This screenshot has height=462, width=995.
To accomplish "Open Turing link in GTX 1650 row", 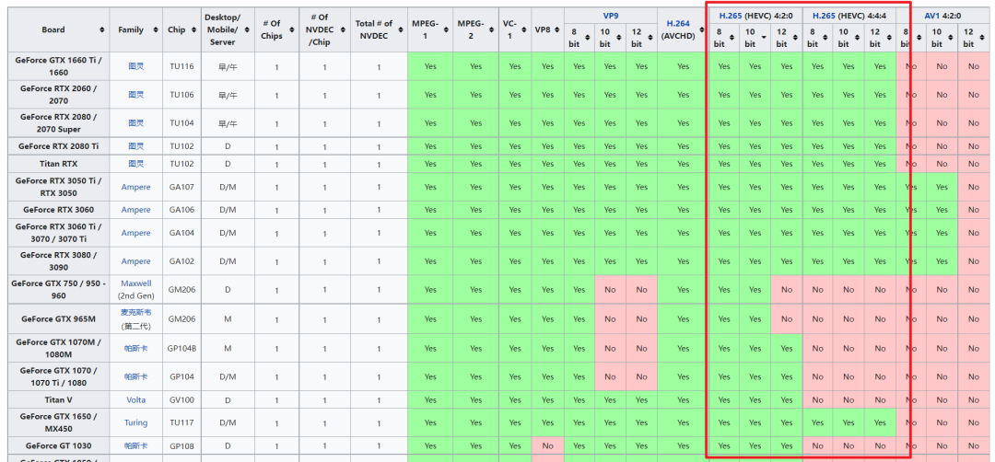I will click(135, 422).
